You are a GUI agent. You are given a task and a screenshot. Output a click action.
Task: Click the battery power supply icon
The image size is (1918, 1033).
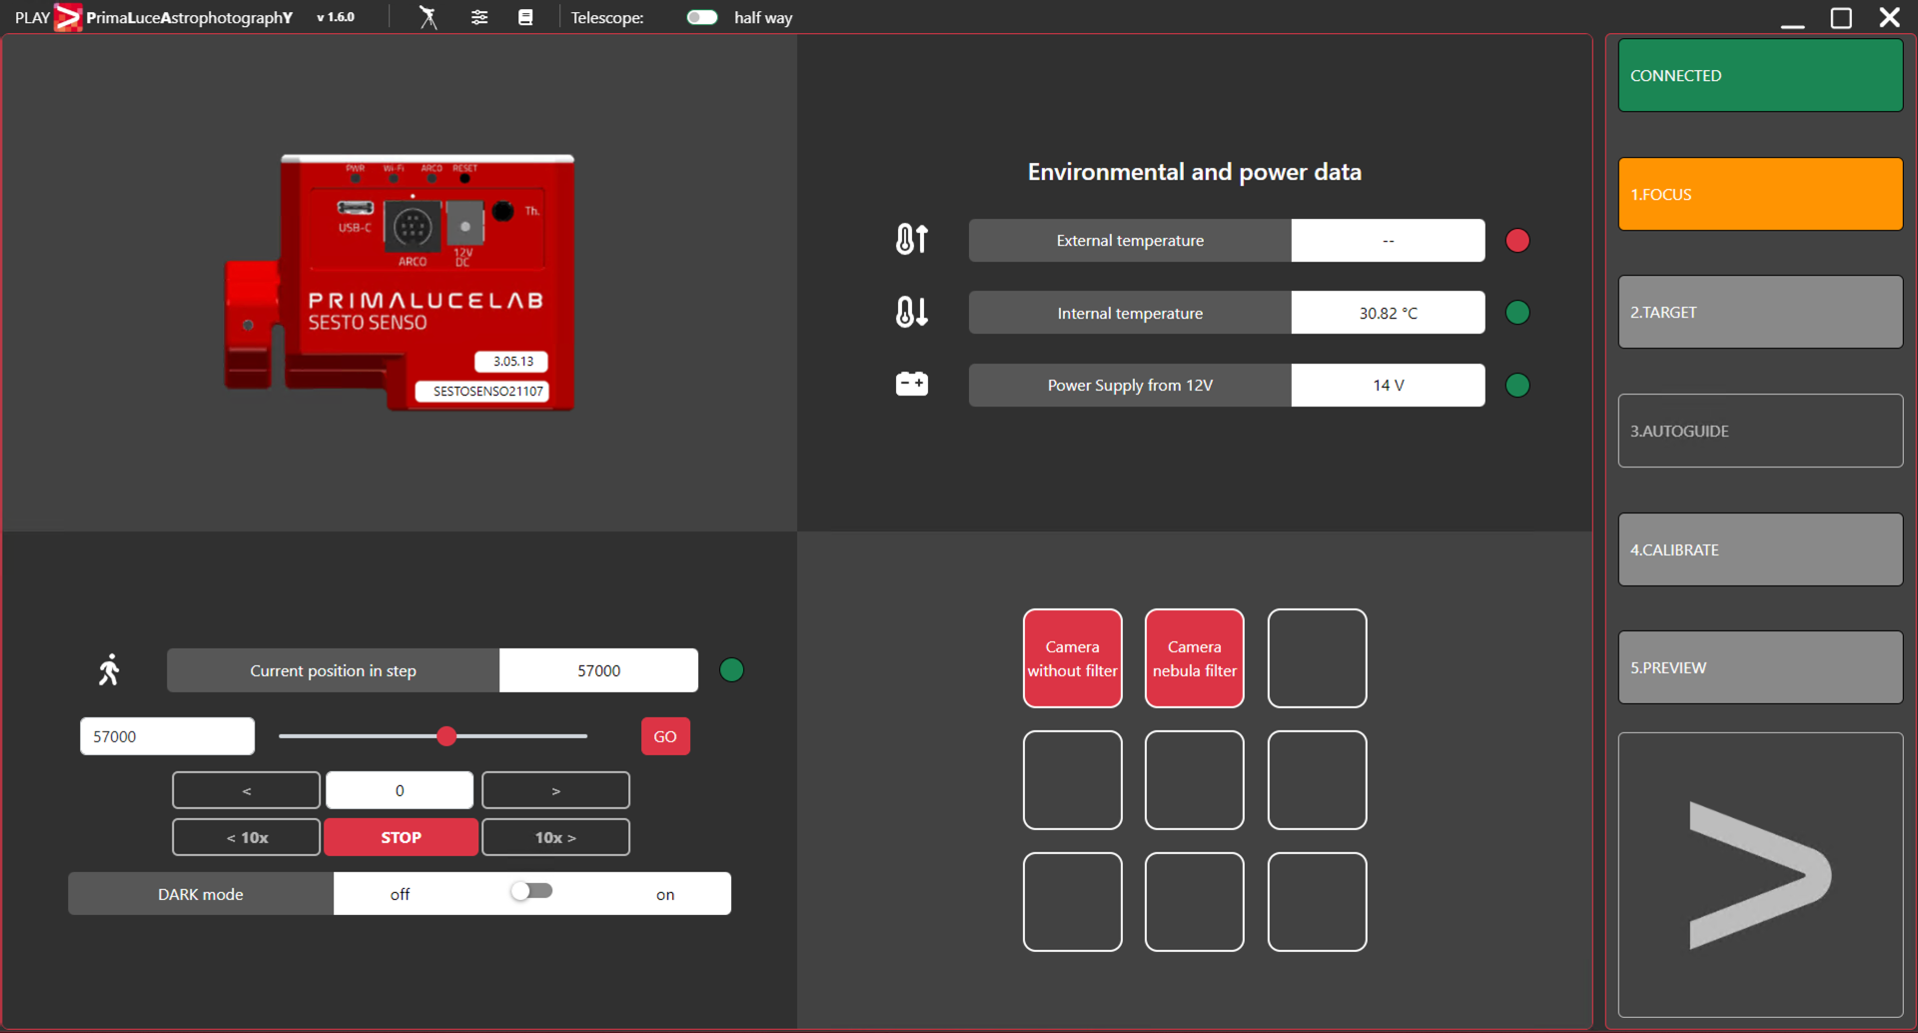pyautogui.click(x=911, y=384)
